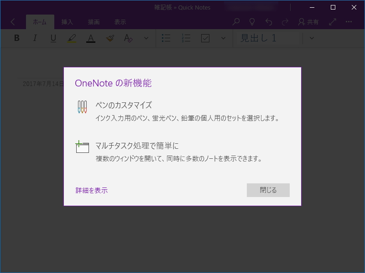365x273 pixels.
Task: Open 詳細を表示 for more details
Action: (91, 190)
